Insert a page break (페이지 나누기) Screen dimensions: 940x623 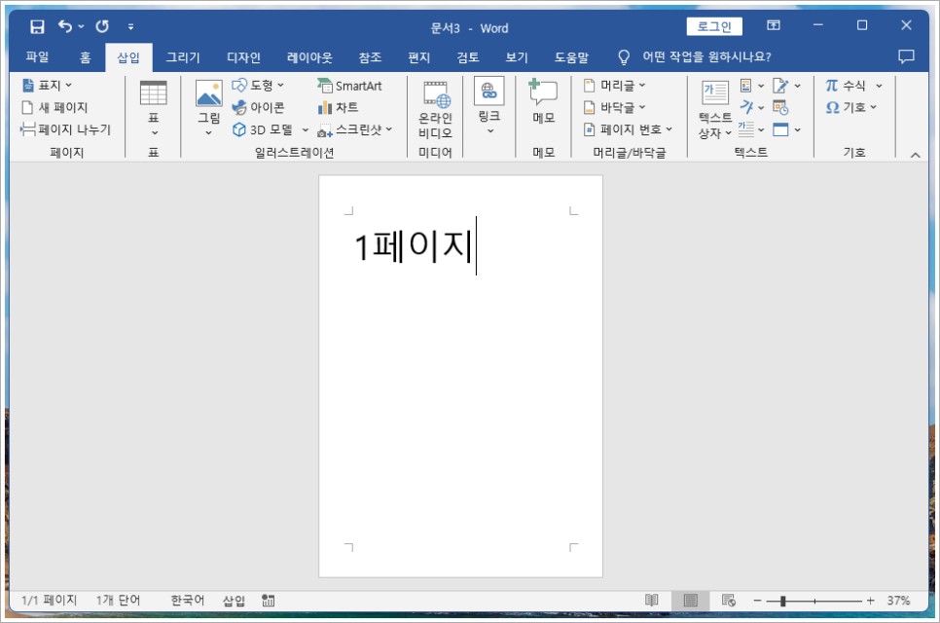coord(66,128)
